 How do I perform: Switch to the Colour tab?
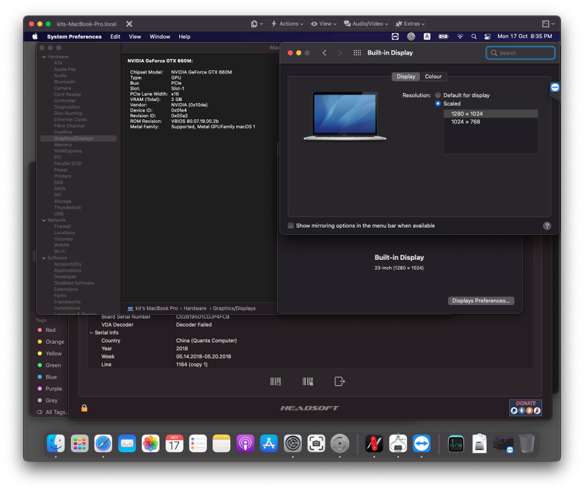pos(433,76)
